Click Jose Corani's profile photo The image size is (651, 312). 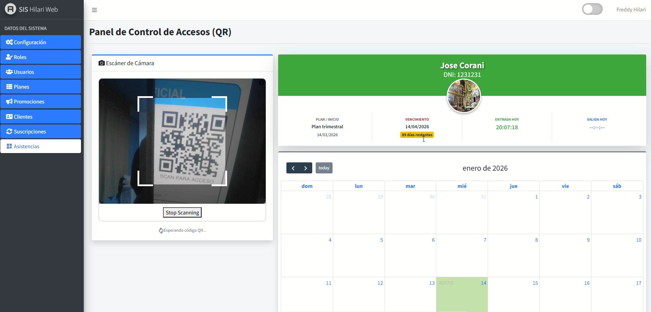464,96
